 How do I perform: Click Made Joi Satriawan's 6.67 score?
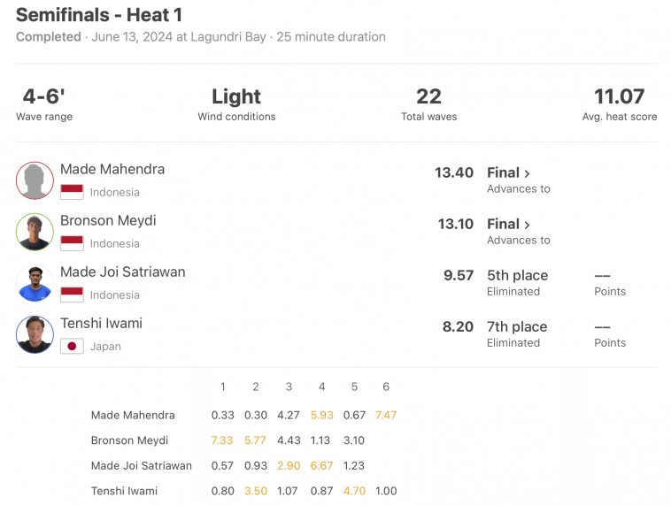[x=322, y=466]
